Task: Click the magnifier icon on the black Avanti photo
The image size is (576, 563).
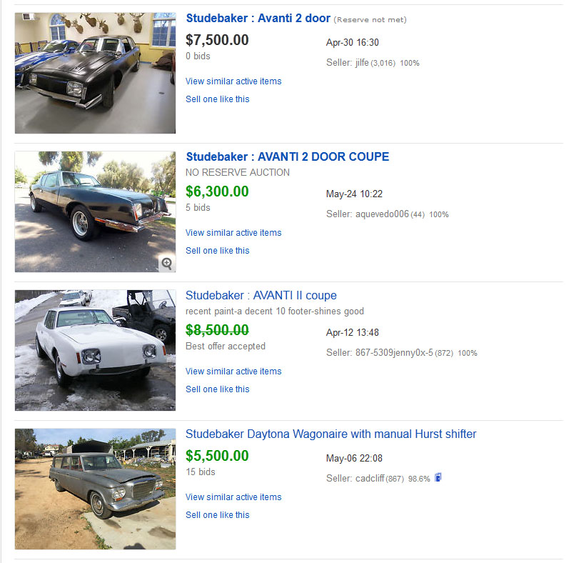Action: [167, 264]
